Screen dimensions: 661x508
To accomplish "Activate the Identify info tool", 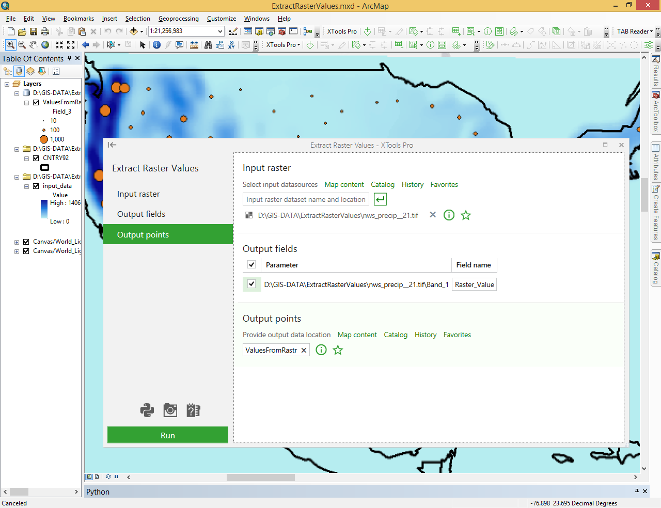I will coord(157,45).
